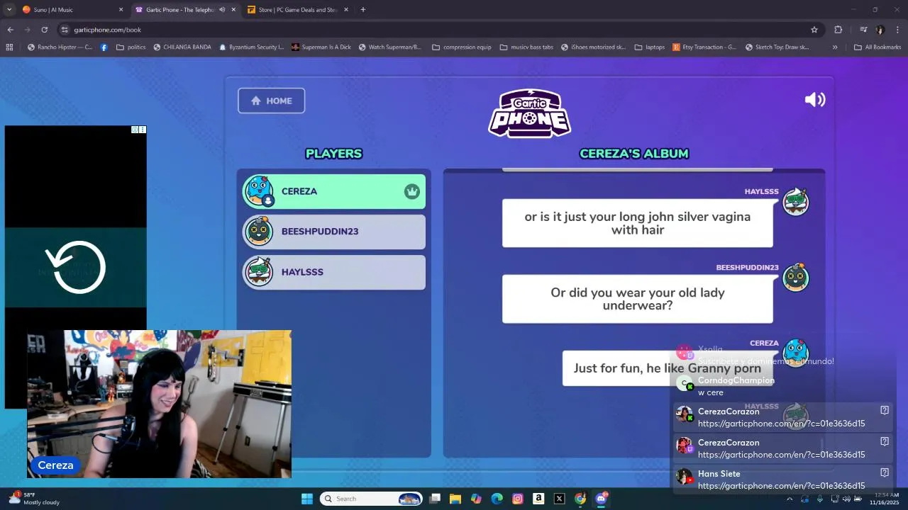Click the ad info icon on the black ad
Image resolution: width=908 pixels, height=510 pixels.
click(135, 130)
